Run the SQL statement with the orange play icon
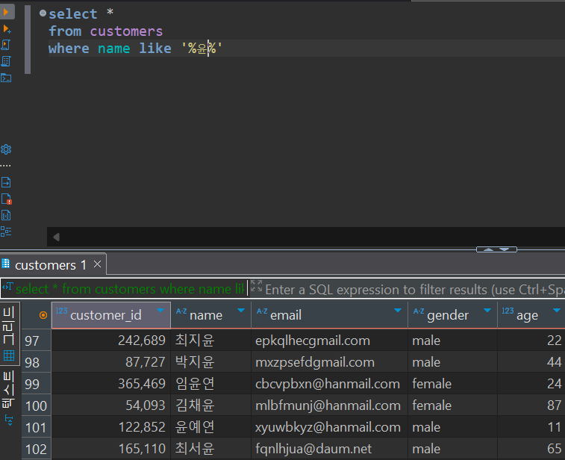 [x=6, y=12]
